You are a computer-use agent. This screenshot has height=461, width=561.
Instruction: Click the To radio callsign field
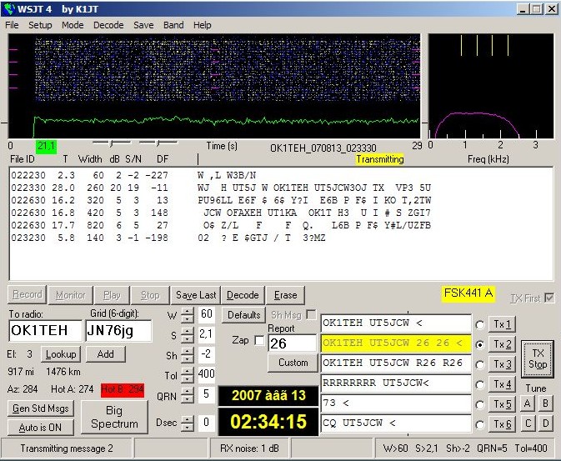click(x=46, y=330)
